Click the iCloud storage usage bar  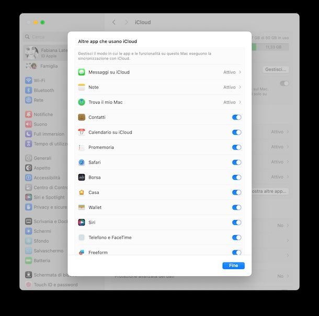(x=270, y=47)
